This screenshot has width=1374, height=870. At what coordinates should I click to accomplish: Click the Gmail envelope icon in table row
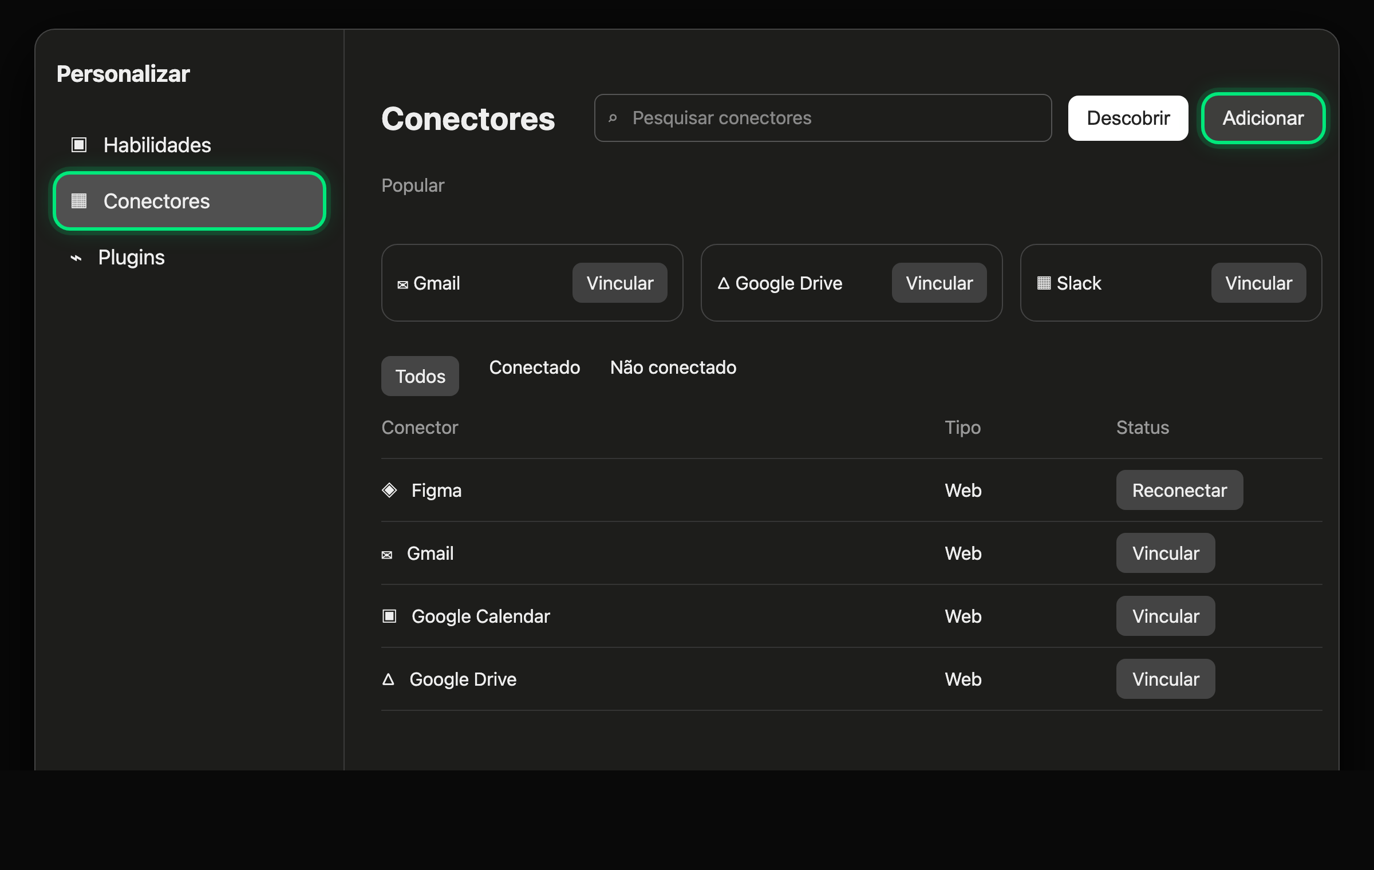pyautogui.click(x=387, y=555)
